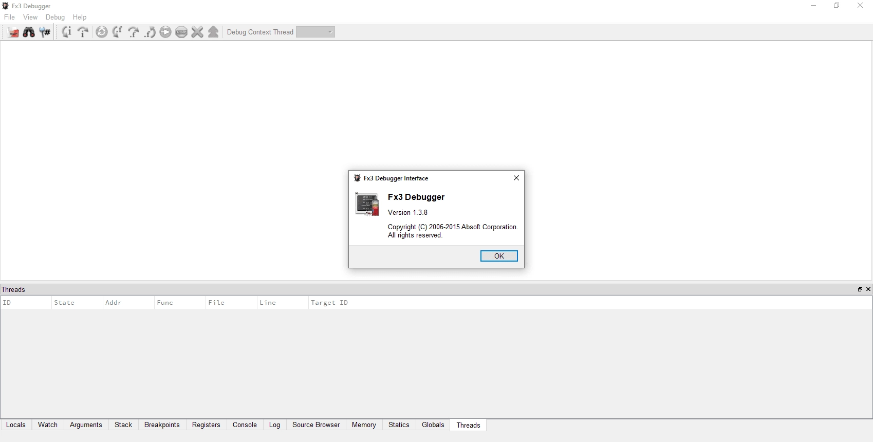Switch to the Registers tab
873x442 pixels.
pos(206,425)
